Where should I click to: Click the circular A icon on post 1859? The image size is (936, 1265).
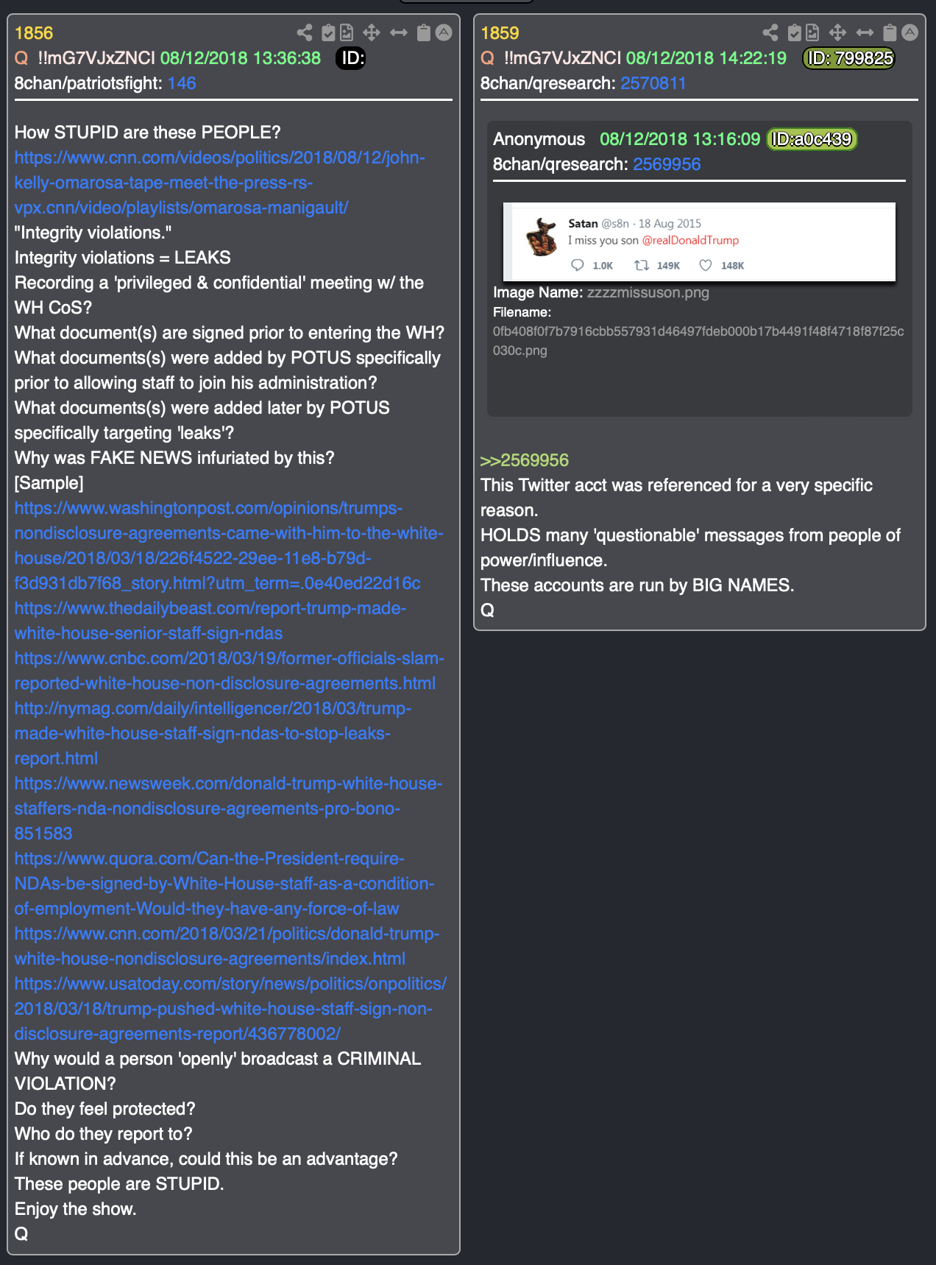point(910,32)
